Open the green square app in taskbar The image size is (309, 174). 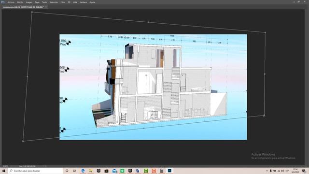tap(122, 171)
